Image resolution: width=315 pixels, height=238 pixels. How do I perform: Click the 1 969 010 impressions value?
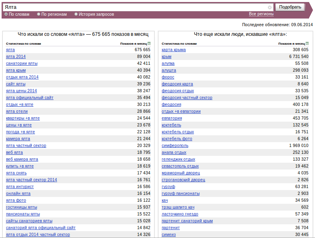[x=299, y=145]
